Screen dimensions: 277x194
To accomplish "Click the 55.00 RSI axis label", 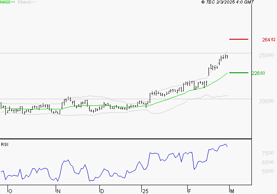I will click(268, 171).
